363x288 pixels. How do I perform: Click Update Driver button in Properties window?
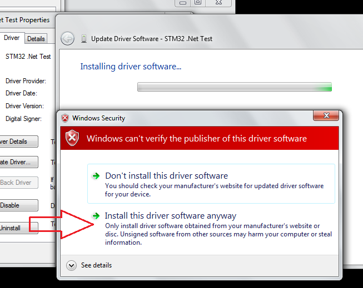(19, 162)
